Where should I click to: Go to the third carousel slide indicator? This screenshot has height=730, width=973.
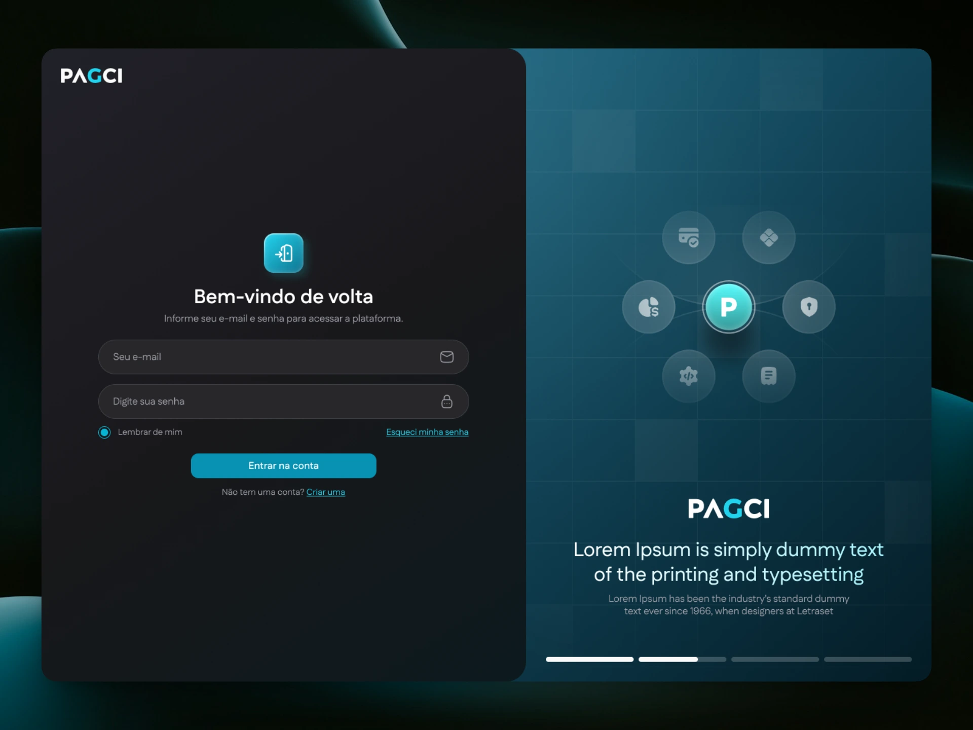[775, 660]
